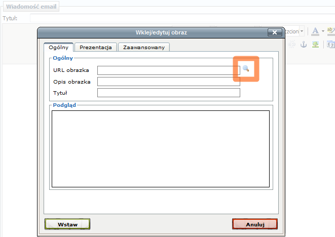Close the Wklej/edytuj obraz dialog
The image size is (335, 237).
[x=274, y=32]
